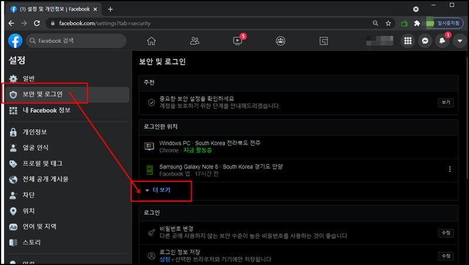This screenshot has height=265, width=469.
Task: Click the blue 설정 link under 로그인 정보 저장
Action: coord(165,259)
